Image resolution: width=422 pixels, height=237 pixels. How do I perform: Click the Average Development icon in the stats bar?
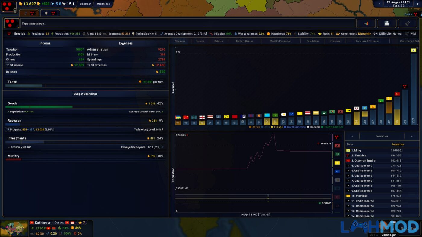[x=162, y=34]
